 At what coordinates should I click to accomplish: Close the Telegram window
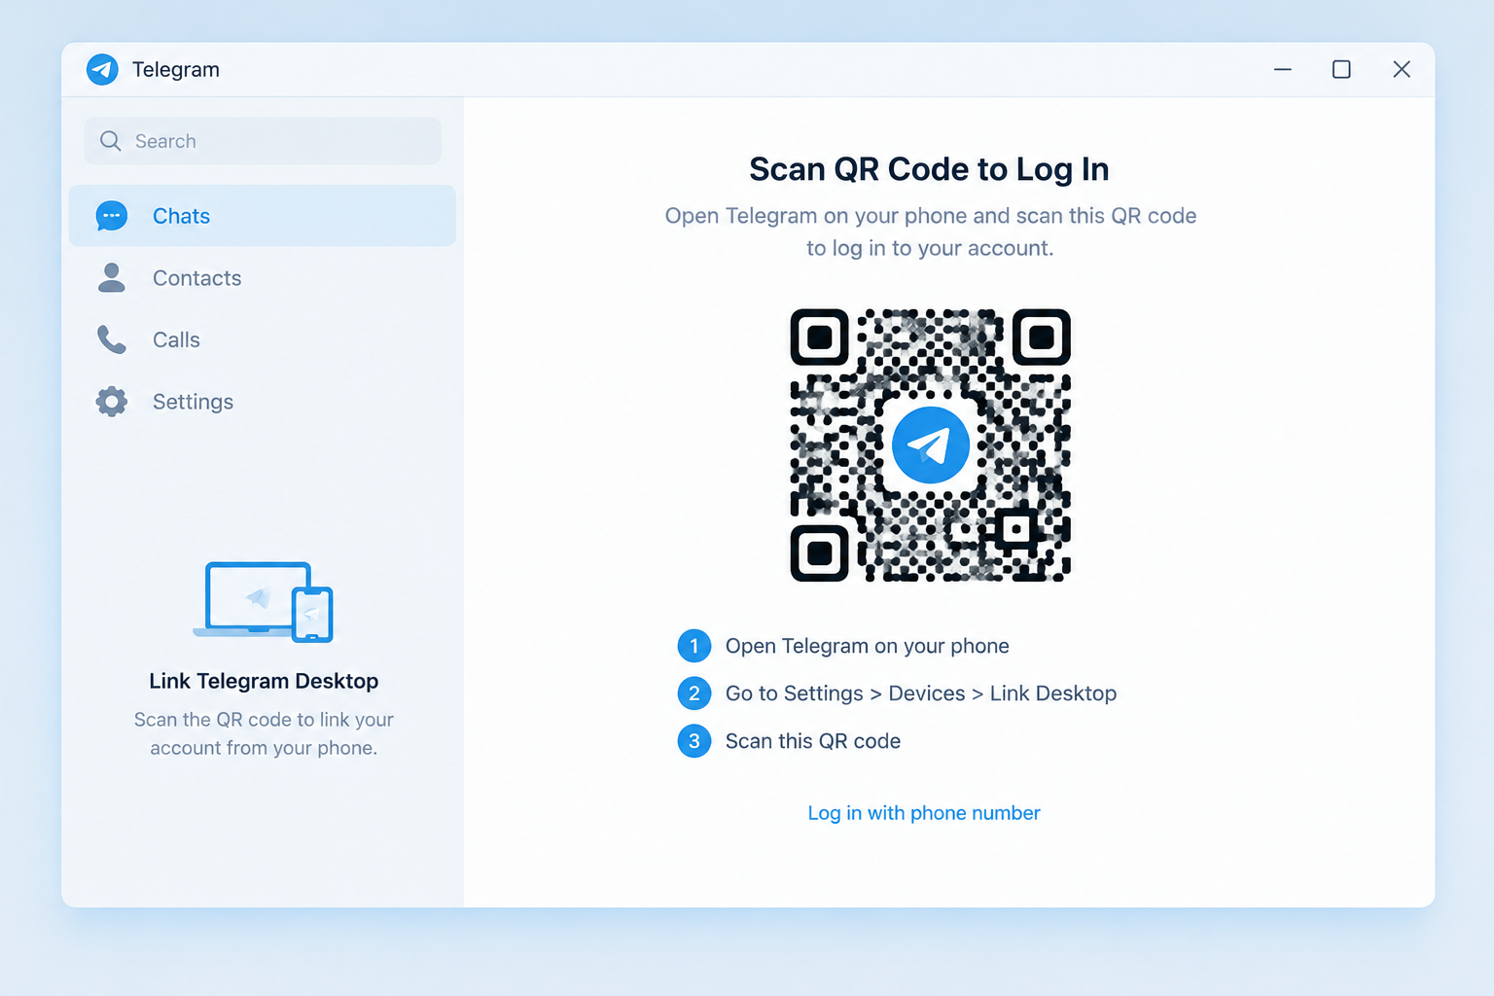coord(1402,69)
